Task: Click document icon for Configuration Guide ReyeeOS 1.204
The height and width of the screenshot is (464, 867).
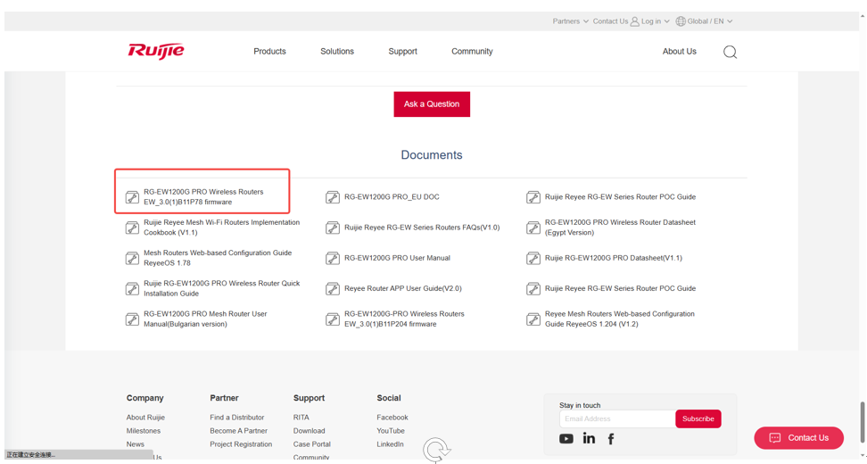Action: (x=533, y=319)
